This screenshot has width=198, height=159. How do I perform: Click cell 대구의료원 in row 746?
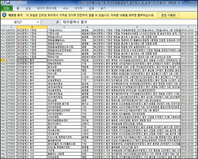point(64,157)
